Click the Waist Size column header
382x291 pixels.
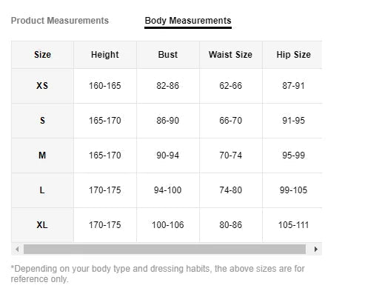(231, 55)
